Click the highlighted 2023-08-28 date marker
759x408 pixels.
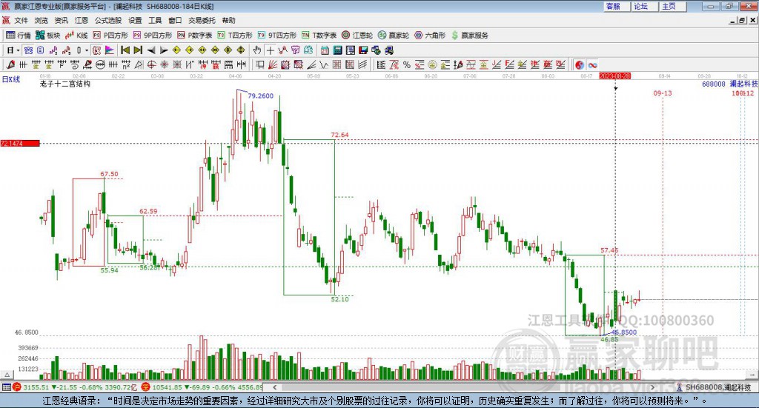pyautogui.click(x=614, y=76)
